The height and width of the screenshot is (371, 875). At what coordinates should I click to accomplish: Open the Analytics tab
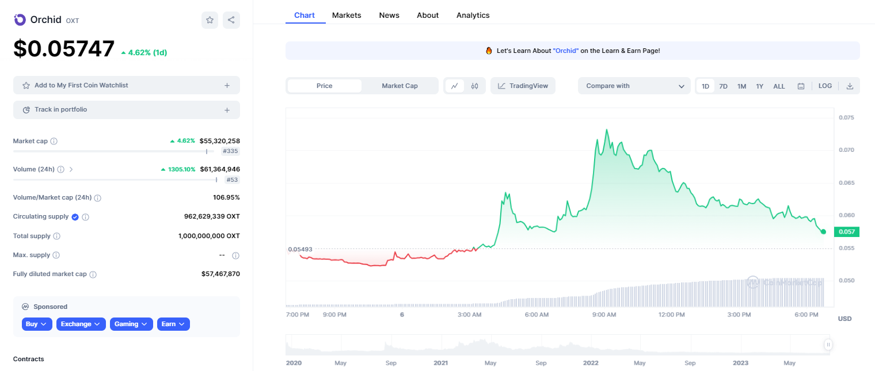tap(473, 16)
